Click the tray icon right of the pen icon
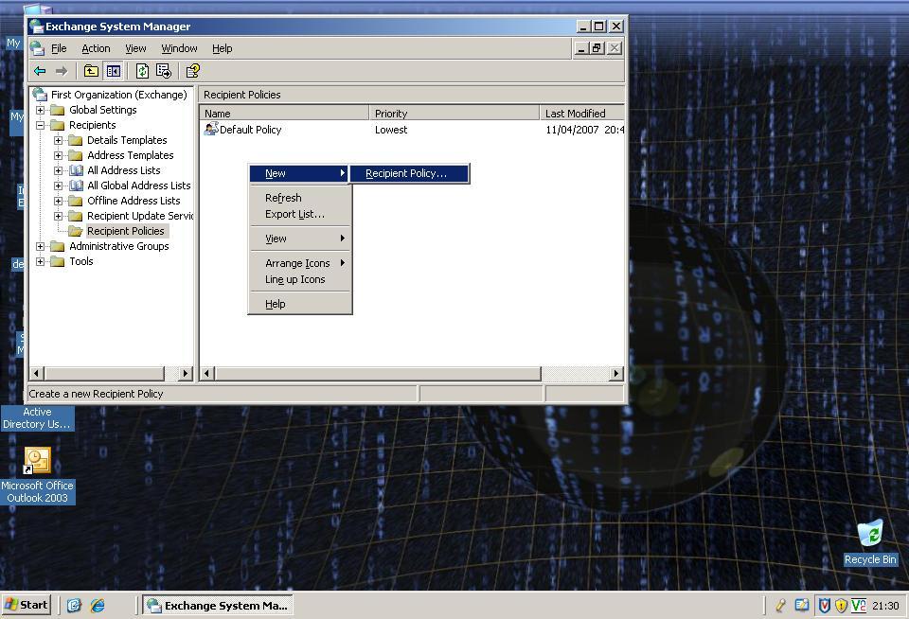This screenshot has width=909, height=619. pos(802,606)
